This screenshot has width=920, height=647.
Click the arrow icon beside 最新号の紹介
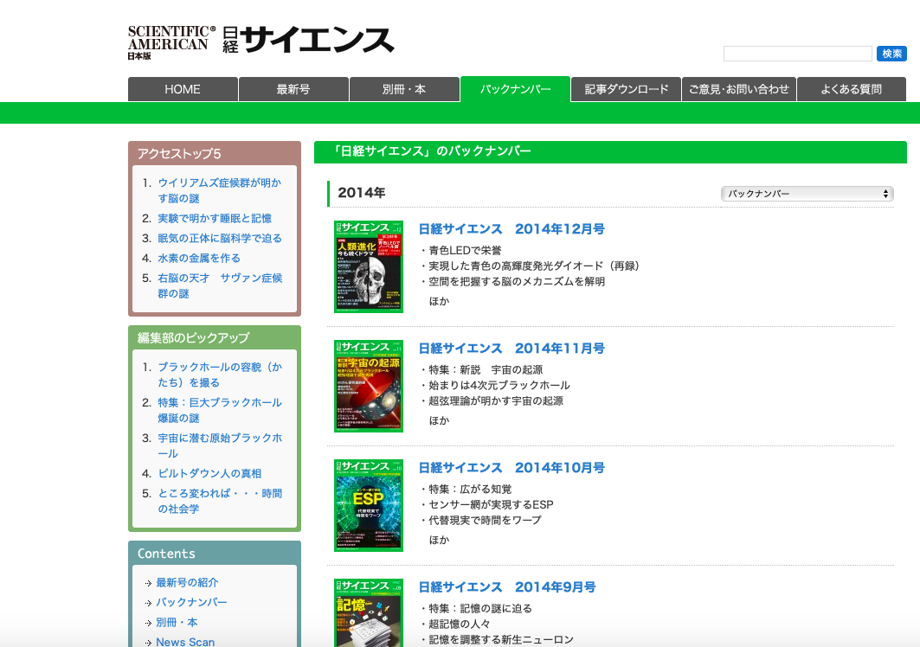tap(149, 583)
